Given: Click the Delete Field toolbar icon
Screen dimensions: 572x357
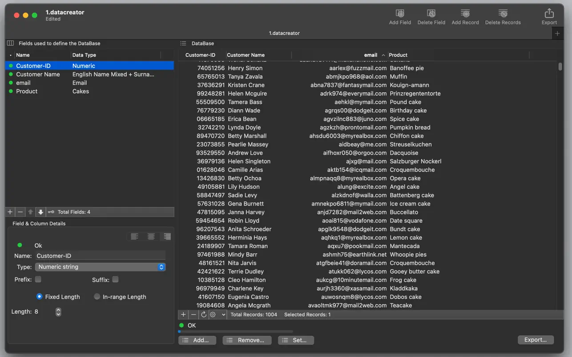Looking at the screenshot, I should (x=431, y=14).
